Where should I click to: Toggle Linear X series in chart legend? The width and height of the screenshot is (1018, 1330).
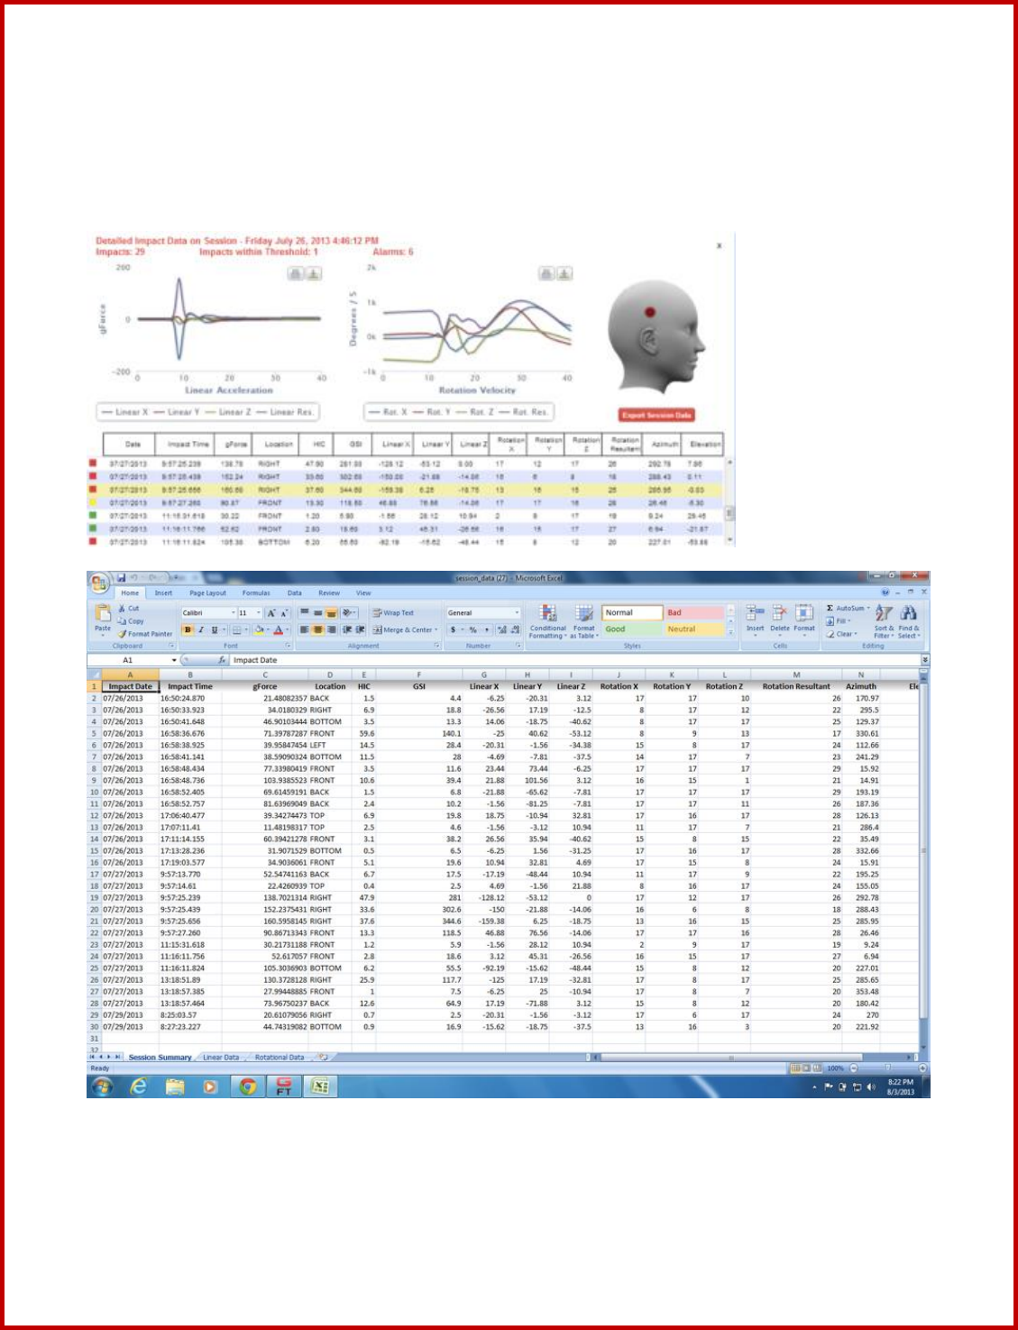[x=124, y=412]
